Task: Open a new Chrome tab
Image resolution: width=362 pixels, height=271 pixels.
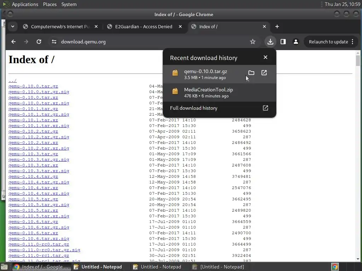Action: (x=277, y=26)
